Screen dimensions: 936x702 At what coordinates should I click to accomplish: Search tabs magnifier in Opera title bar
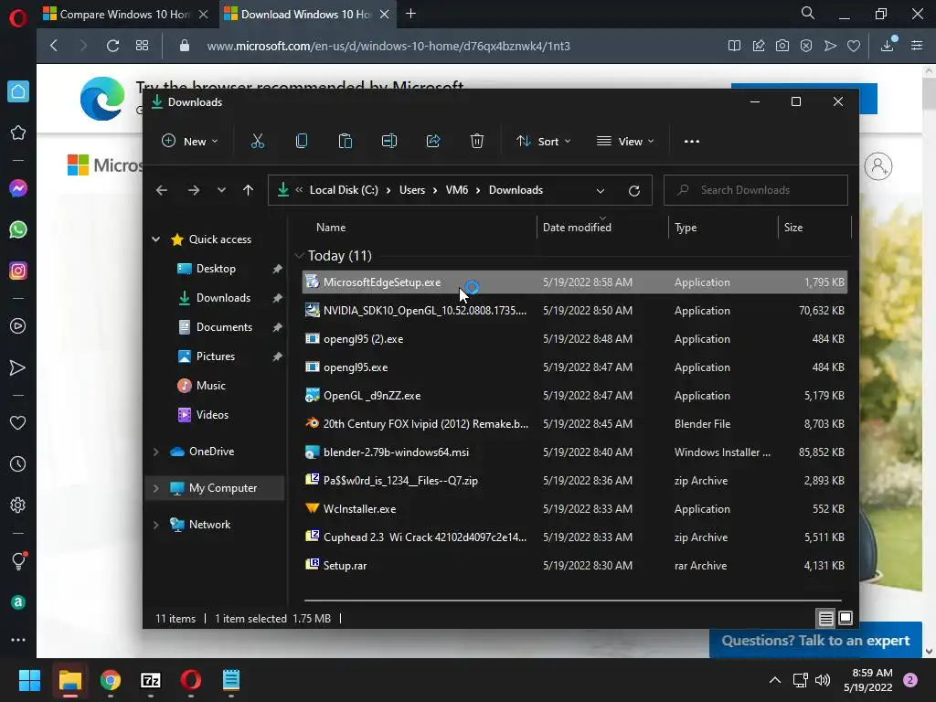pos(808,13)
